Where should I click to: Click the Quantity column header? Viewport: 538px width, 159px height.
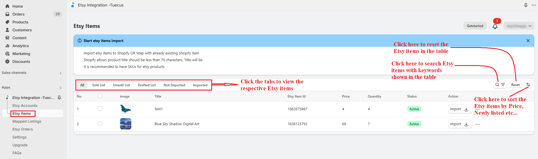(374, 96)
